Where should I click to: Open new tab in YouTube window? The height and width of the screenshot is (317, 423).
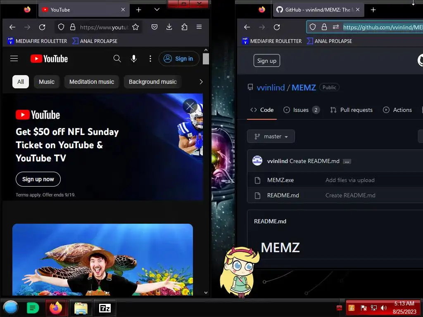point(138,10)
